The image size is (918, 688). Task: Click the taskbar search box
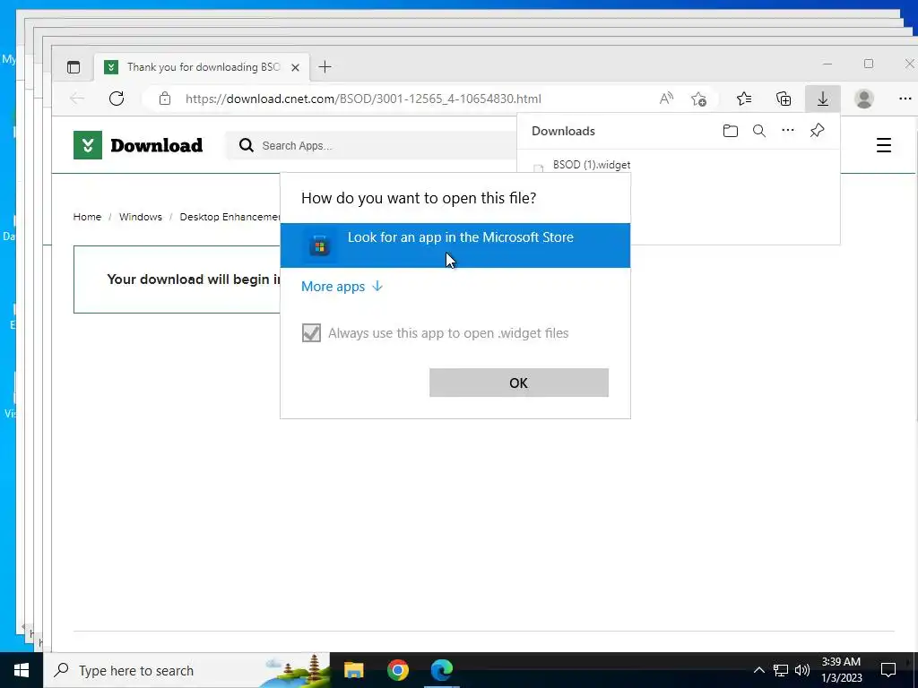(186, 670)
